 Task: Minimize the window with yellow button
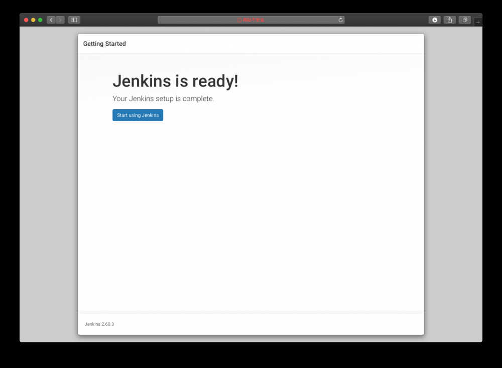[33, 20]
